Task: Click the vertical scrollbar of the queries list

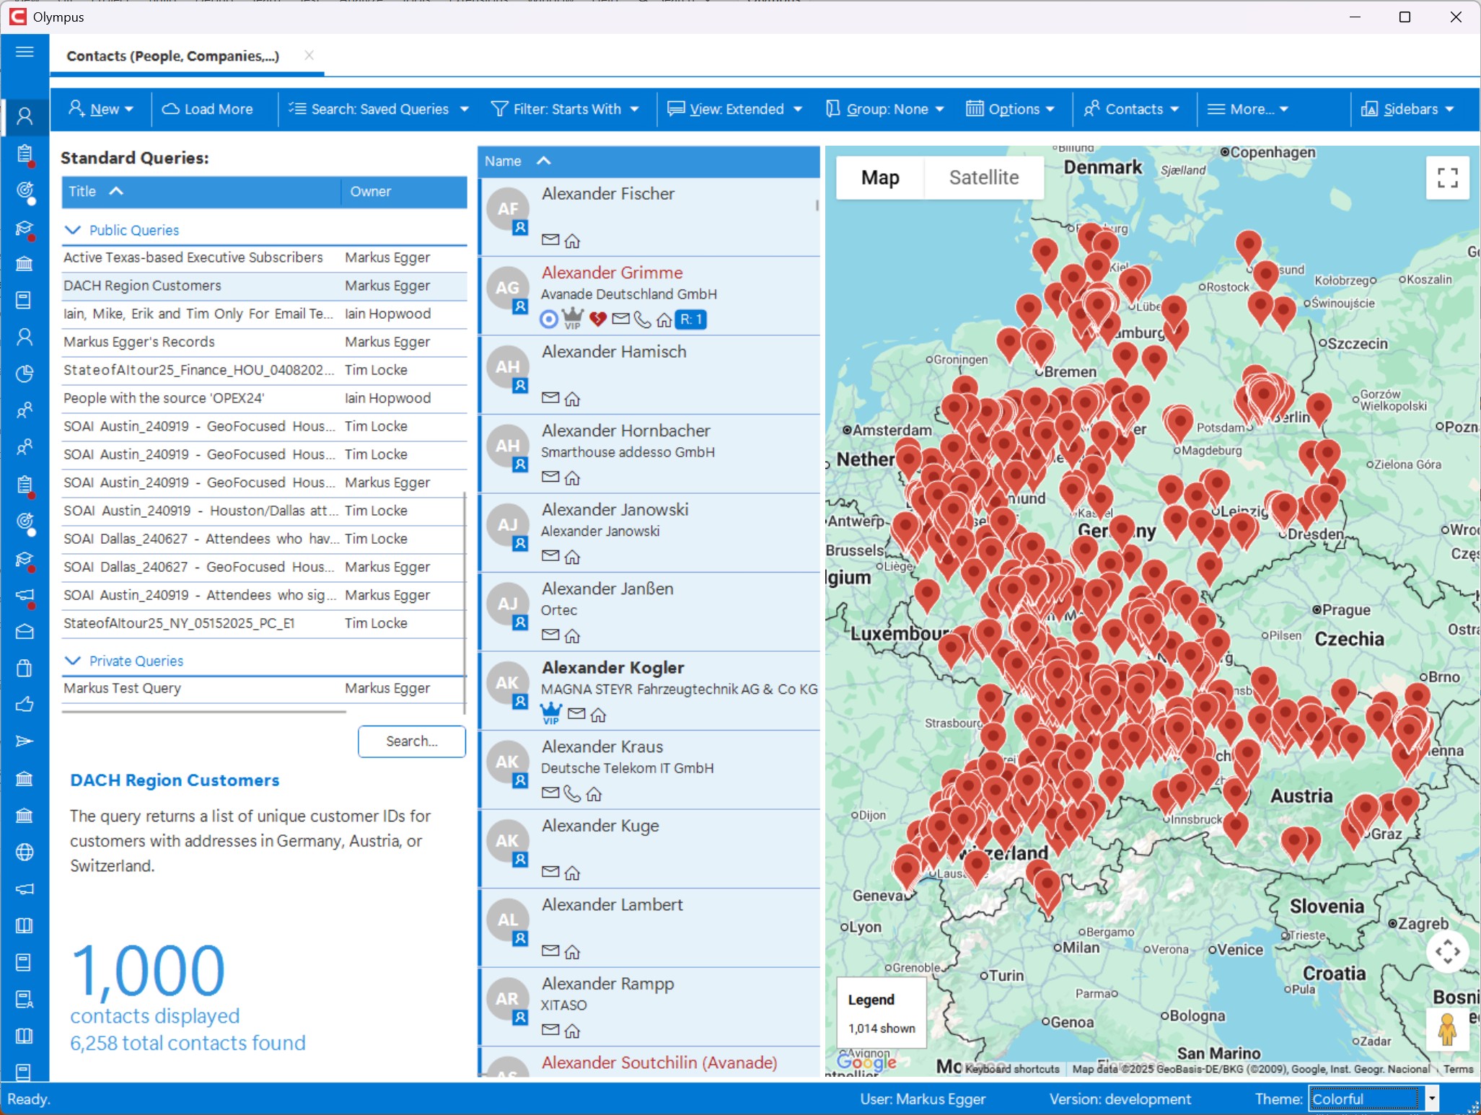Action: click(x=465, y=603)
